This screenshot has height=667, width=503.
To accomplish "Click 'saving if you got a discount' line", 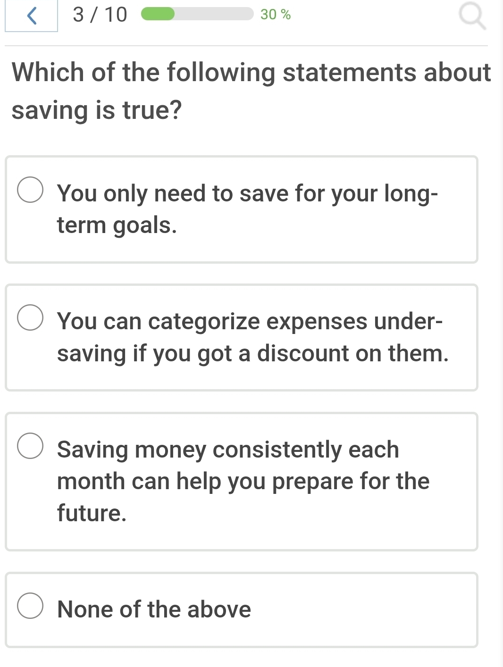I will (252, 353).
